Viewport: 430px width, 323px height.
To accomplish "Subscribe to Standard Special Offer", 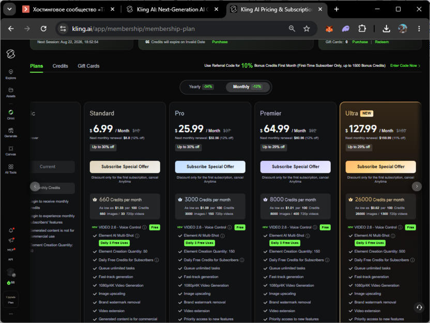I will click(125, 167).
